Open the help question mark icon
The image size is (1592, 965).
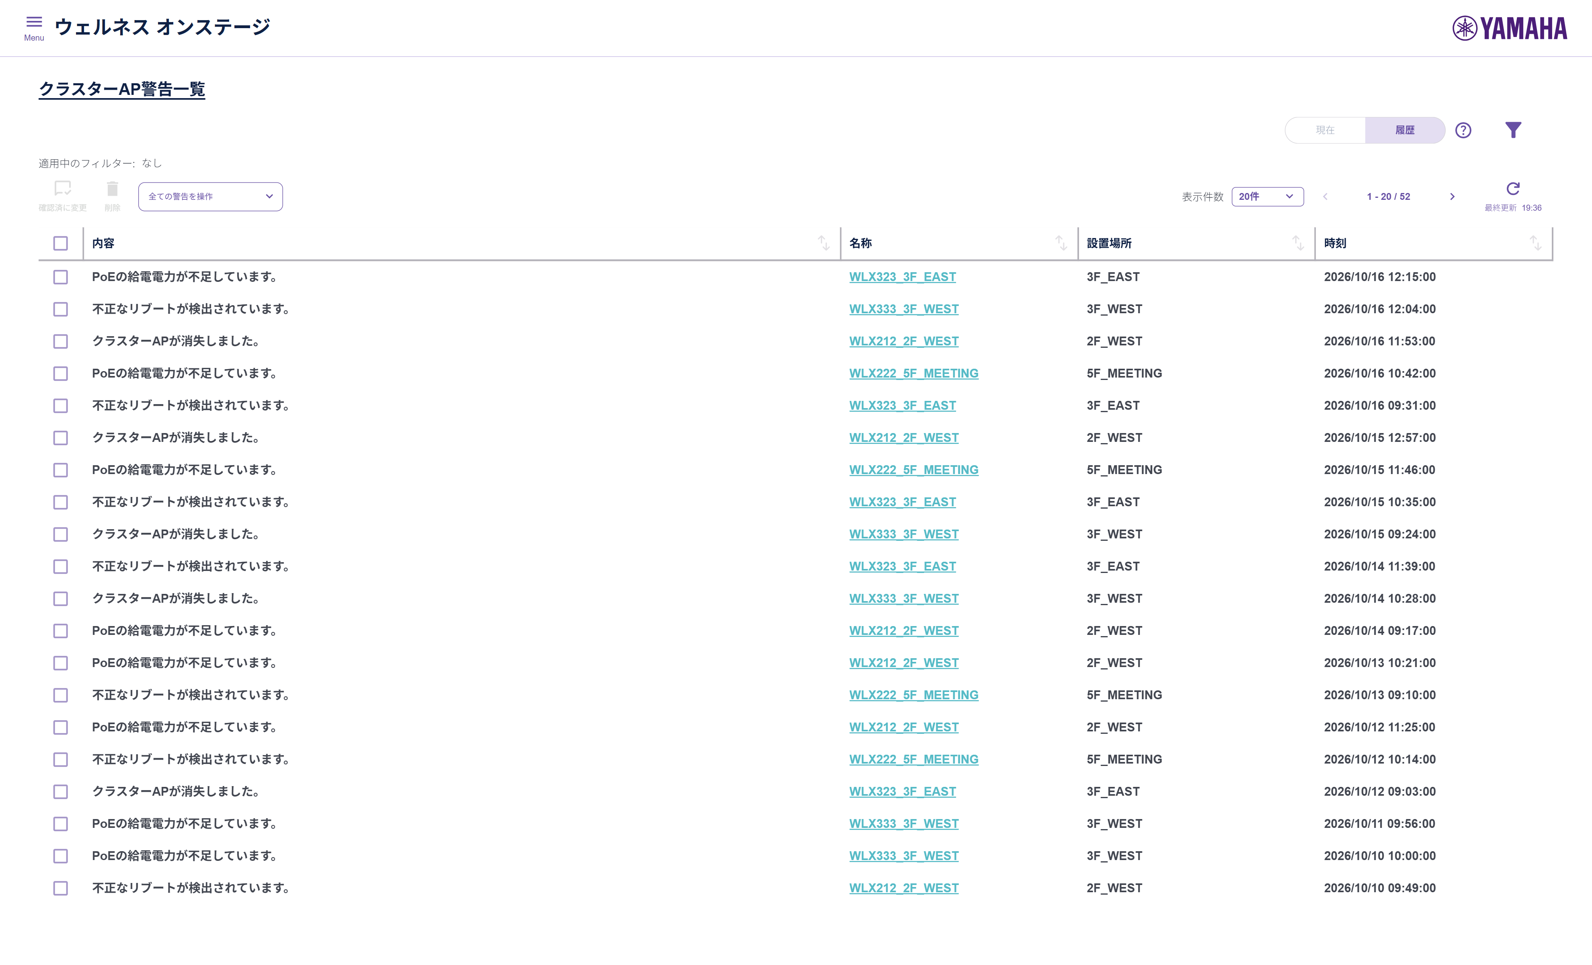point(1463,130)
